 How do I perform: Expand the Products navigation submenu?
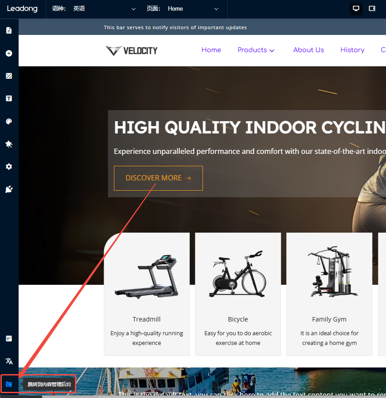(x=256, y=50)
